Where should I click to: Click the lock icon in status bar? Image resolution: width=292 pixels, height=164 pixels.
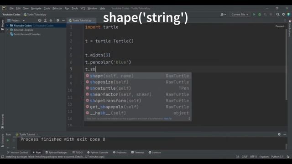pyautogui.click(x=288, y=157)
